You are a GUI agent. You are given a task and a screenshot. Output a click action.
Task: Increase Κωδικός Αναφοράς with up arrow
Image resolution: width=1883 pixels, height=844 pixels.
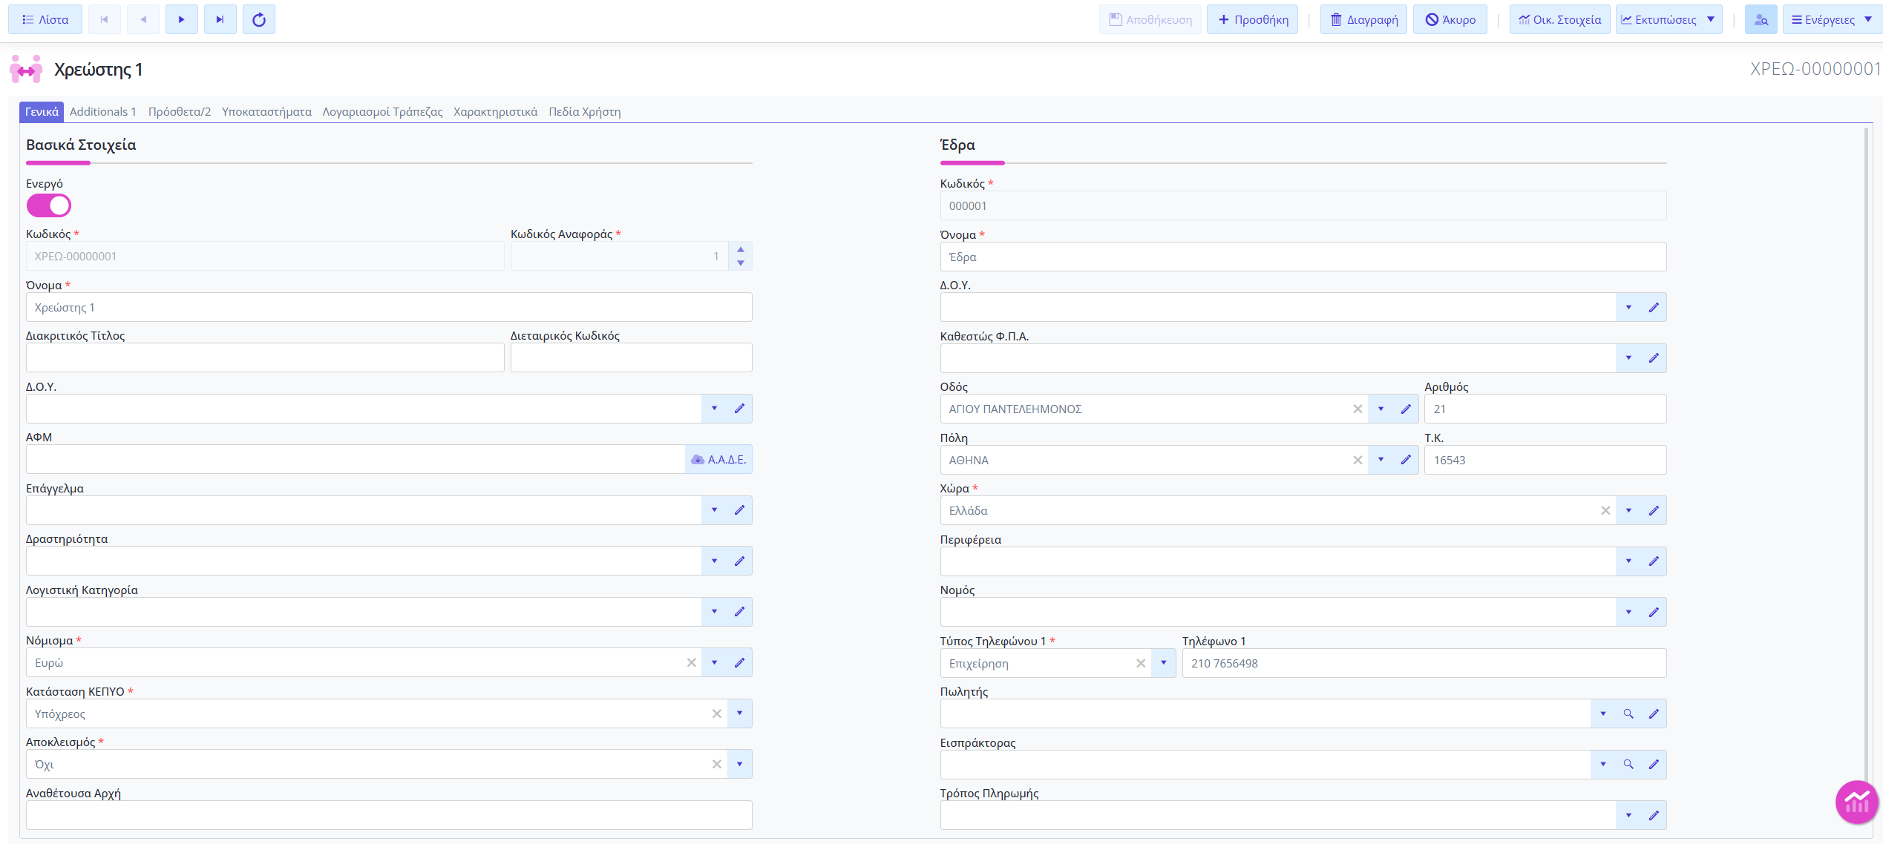(x=741, y=249)
